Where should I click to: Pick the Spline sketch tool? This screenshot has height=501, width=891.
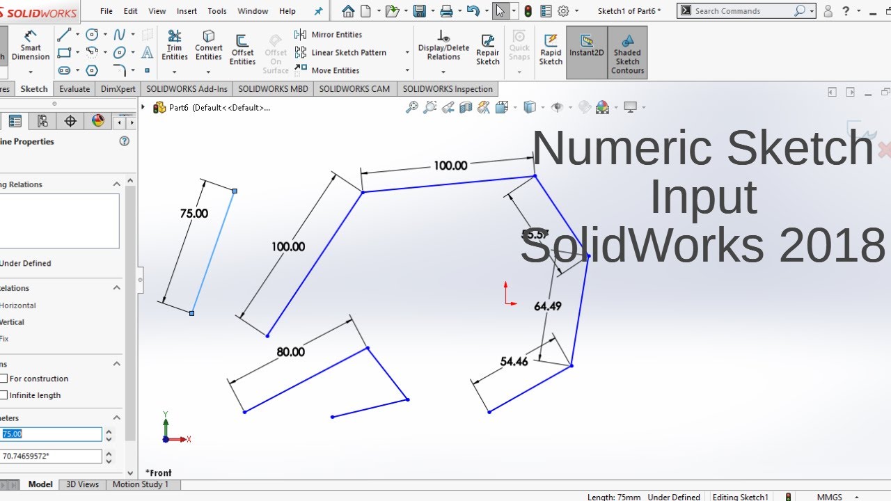point(120,35)
